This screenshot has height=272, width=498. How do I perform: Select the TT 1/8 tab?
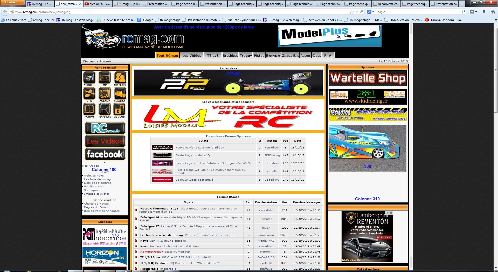(213, 55)
